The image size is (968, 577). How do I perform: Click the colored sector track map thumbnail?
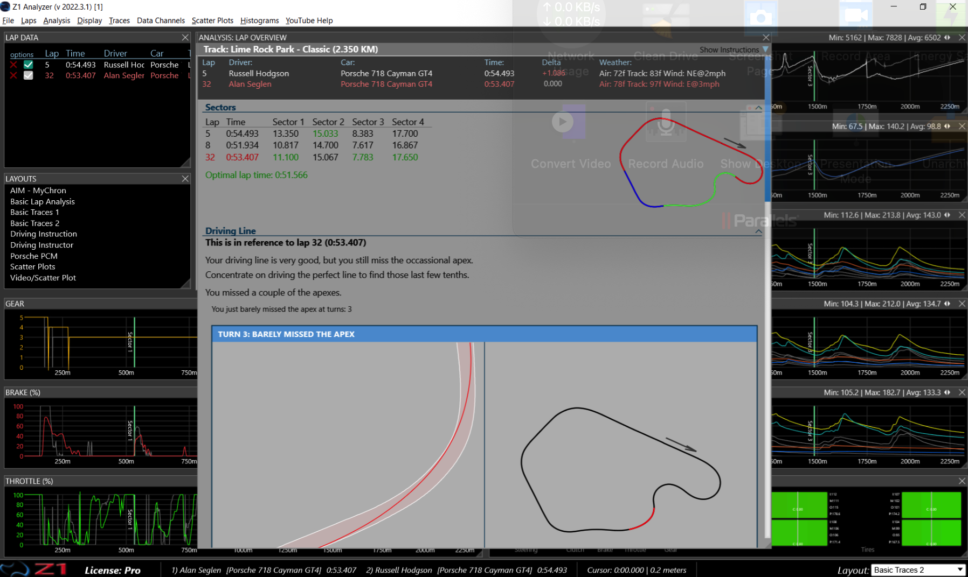pyautogui.click(x=692, y=162)
